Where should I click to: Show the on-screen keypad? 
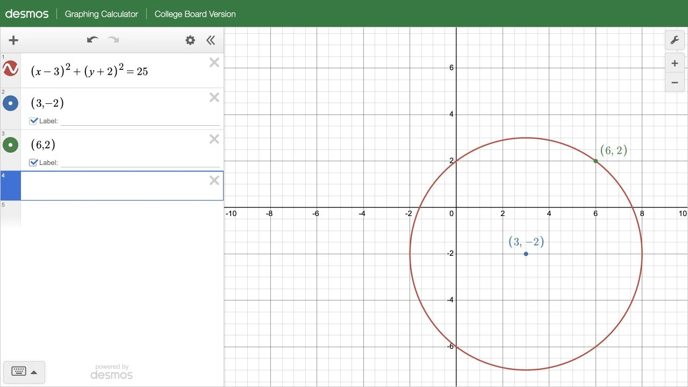19,371
